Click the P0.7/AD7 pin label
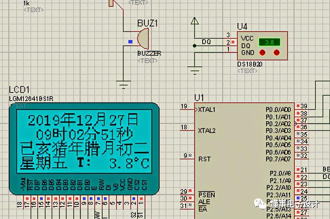 coord(278,159)
